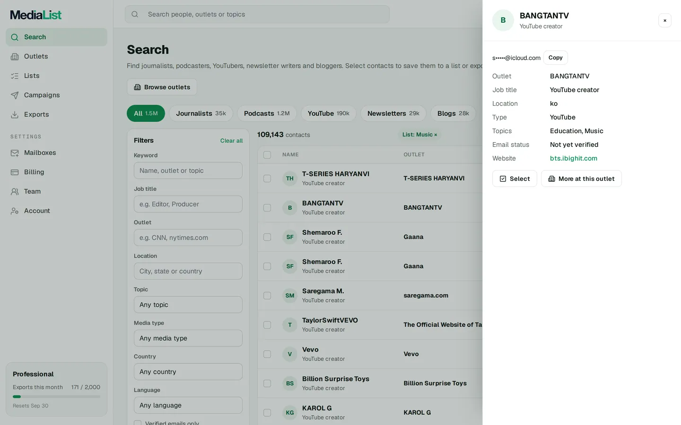Click the Exports this month progress bar
This screenshot has width=681, height=425.
click(56, 397)
